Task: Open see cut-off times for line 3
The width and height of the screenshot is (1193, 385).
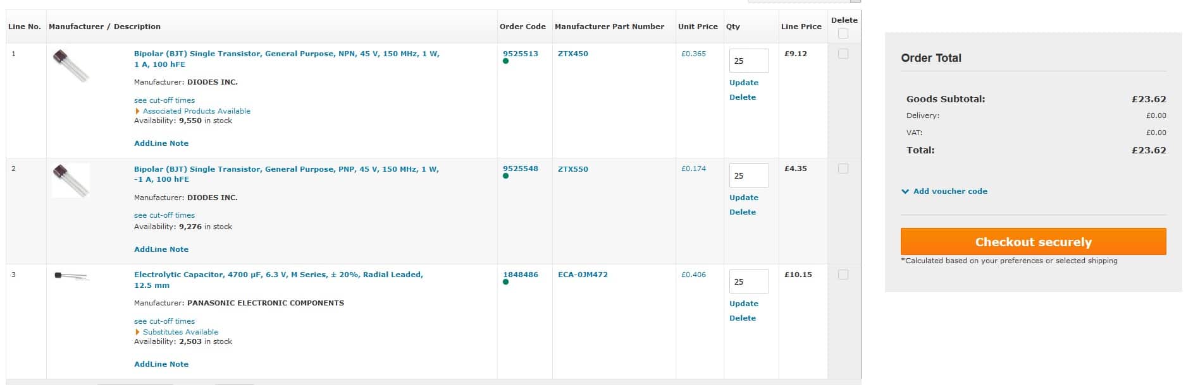Action: pos(164,321)
